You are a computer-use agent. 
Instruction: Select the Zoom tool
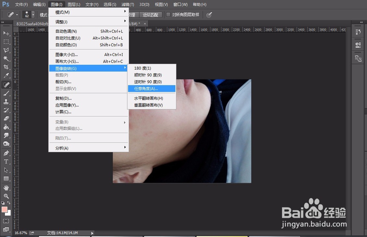click(x=6, y=196)
